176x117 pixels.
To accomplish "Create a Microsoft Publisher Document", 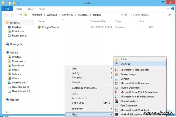I will tap(140, 97).
